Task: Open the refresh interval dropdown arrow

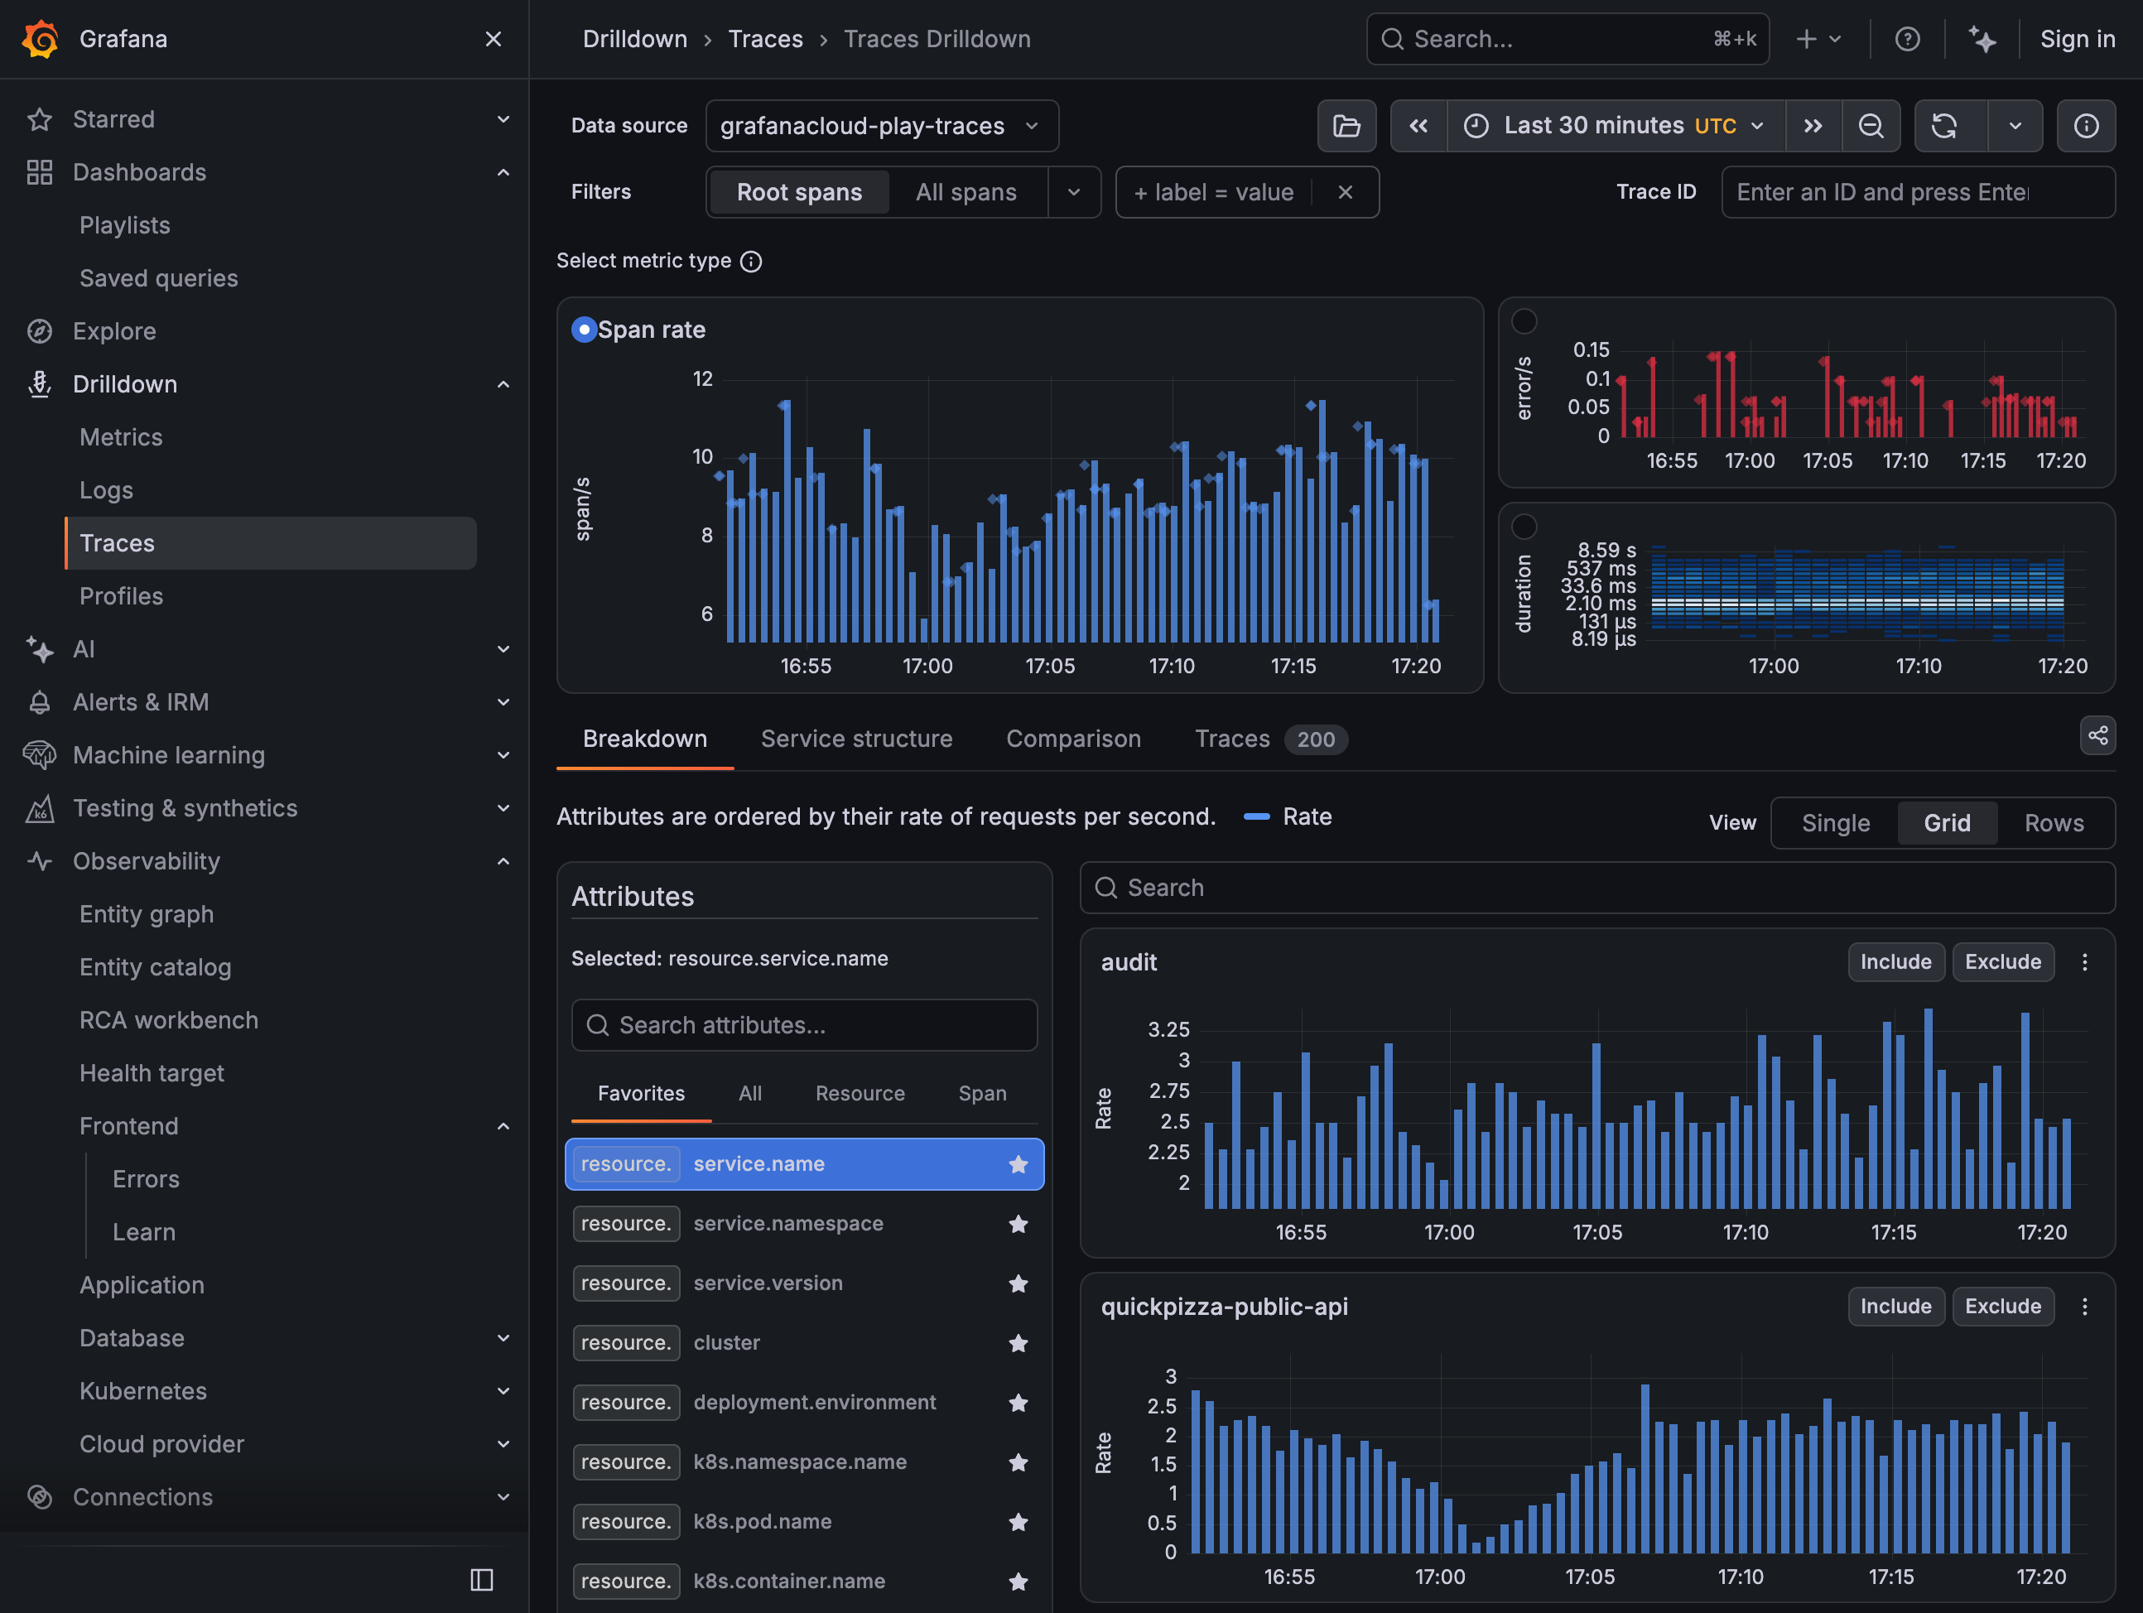Action: (2015, 126)
